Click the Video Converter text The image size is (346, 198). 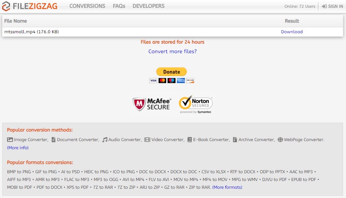tap(168, 140)
